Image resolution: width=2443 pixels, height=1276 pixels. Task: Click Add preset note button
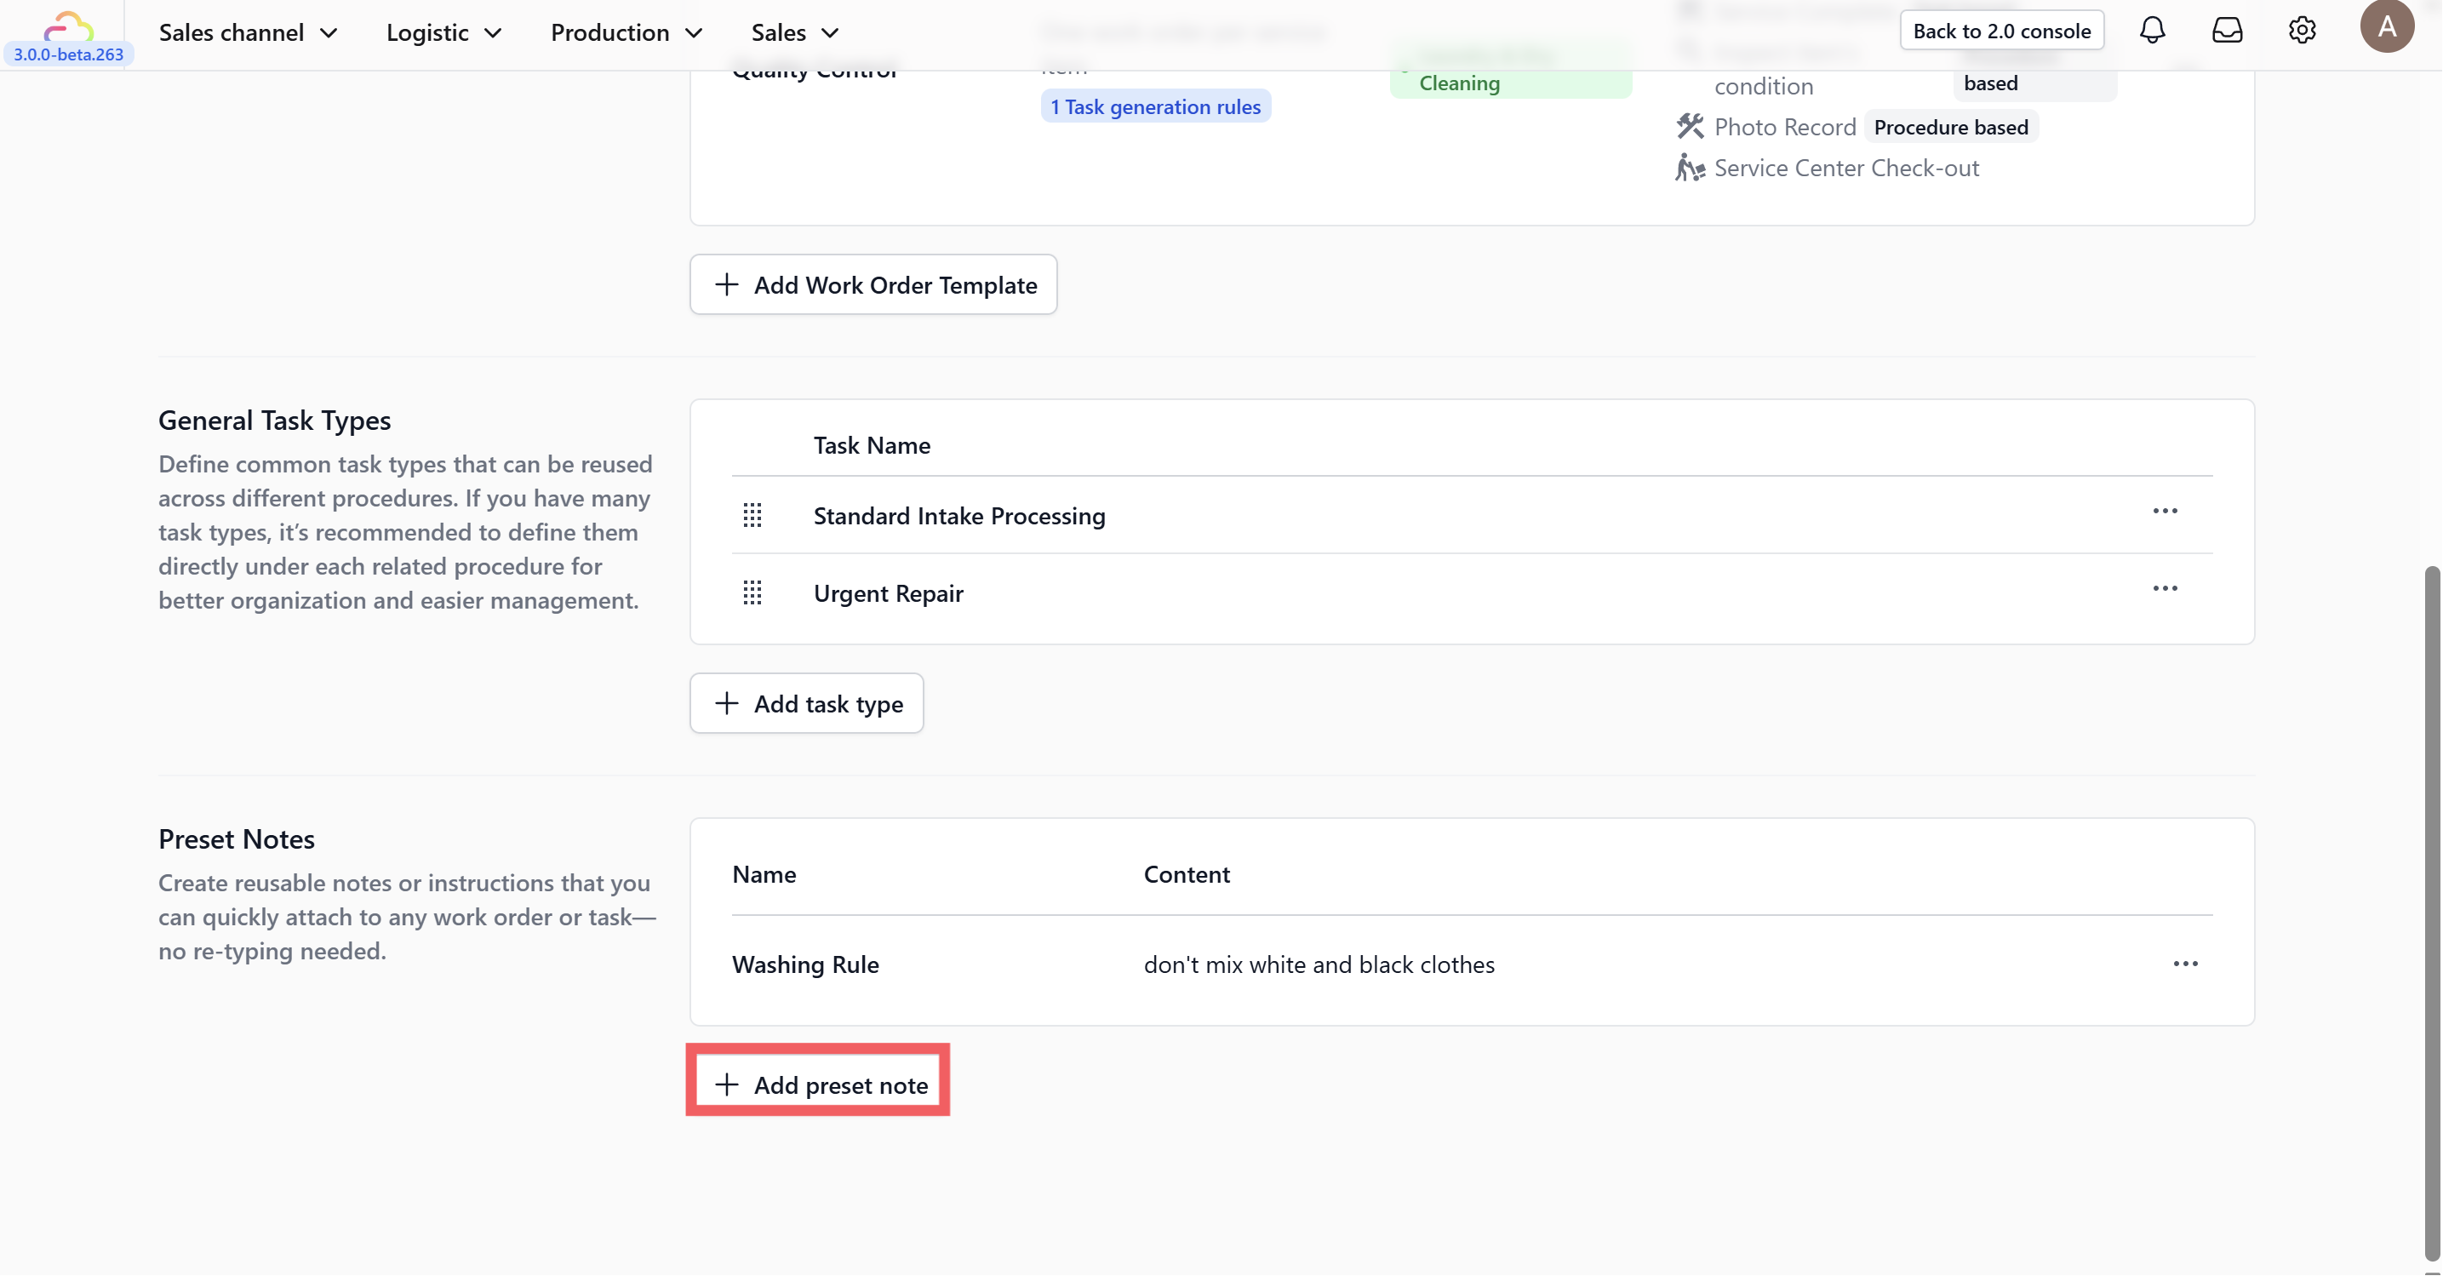(x=818, y=1084)
